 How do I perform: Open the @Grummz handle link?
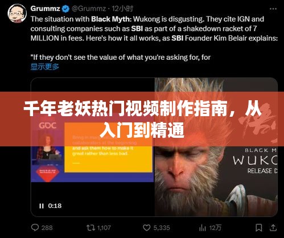click(88, 9)
